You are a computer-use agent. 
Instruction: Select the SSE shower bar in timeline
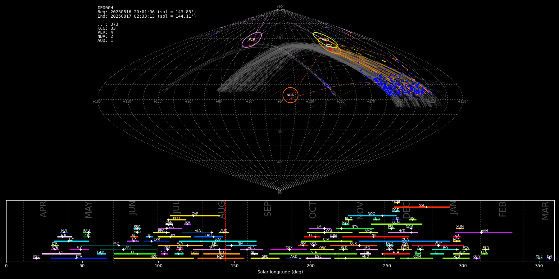tap(422, 207)
